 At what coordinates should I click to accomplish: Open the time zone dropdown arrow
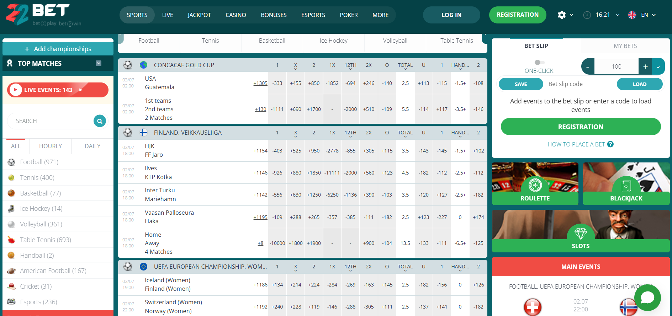(x=618, y=15)
